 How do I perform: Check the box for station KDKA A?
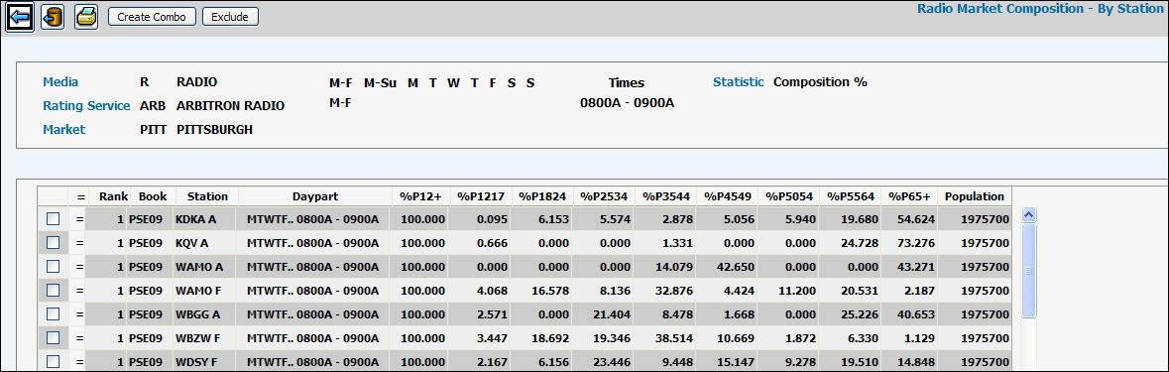point(53,219)
